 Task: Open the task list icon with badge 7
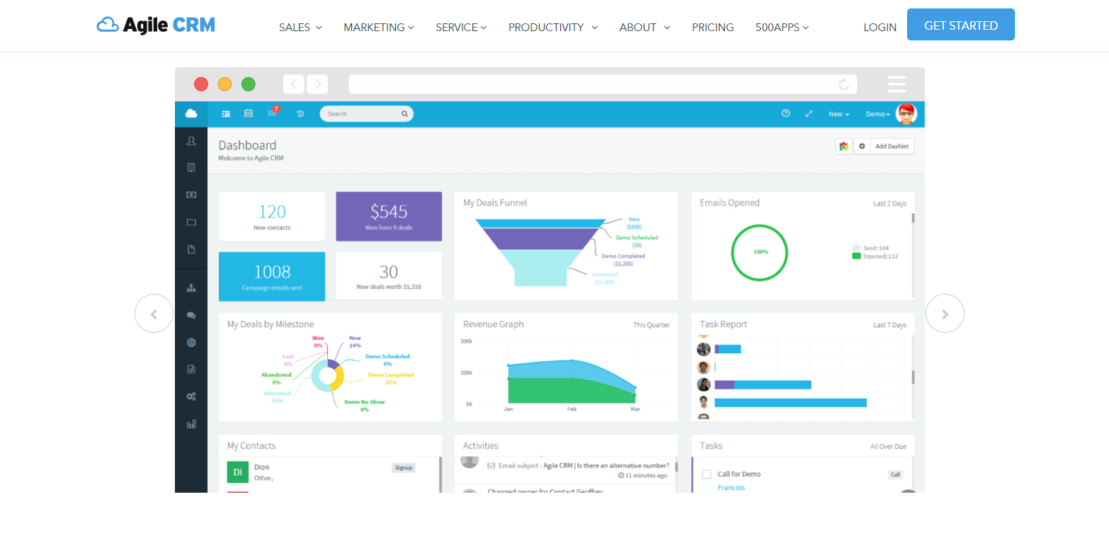(273, 113)
